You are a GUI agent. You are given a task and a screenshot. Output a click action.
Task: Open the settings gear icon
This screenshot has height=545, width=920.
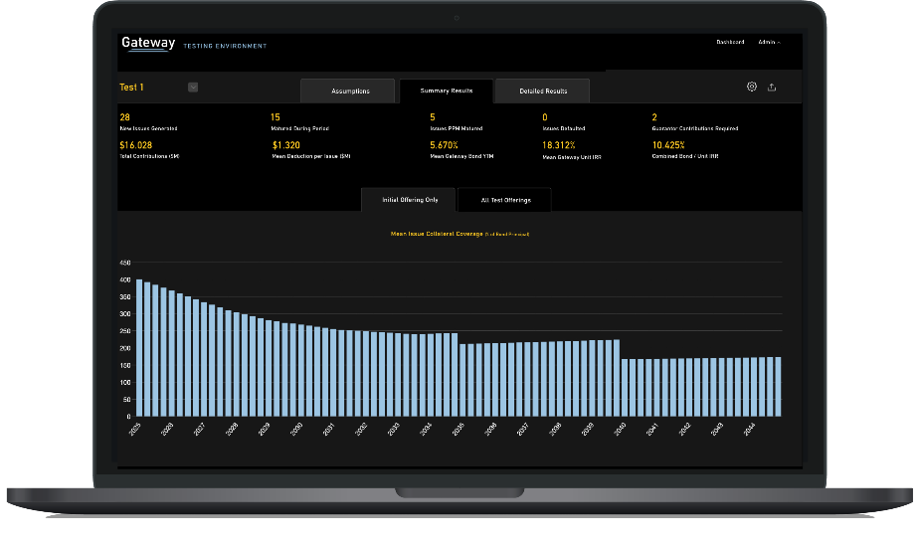point(752,87)
